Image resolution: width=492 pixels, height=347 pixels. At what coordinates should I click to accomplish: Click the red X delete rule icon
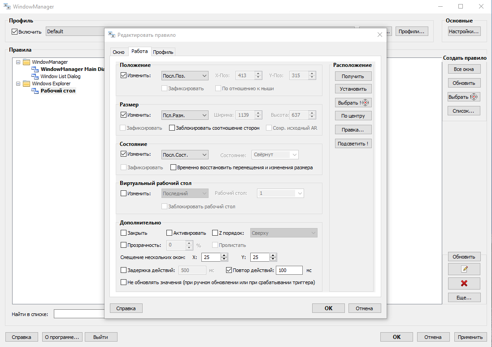pyautogui.click(x=464, y=283)
